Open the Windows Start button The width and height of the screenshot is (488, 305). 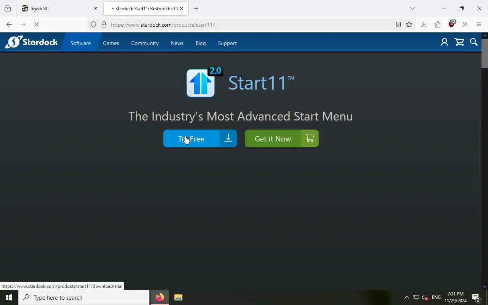(9, 297)
